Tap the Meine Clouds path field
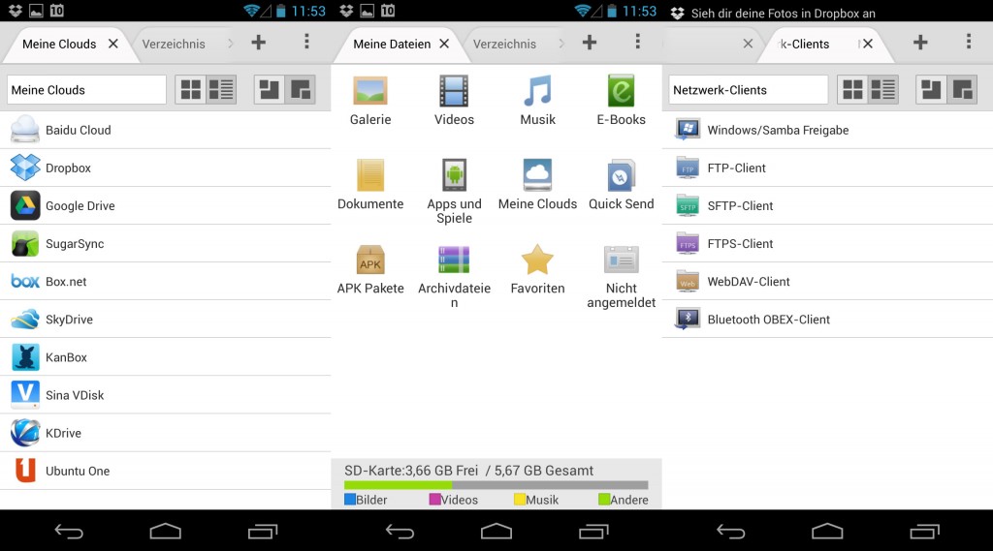 click(x=86, y=90)
